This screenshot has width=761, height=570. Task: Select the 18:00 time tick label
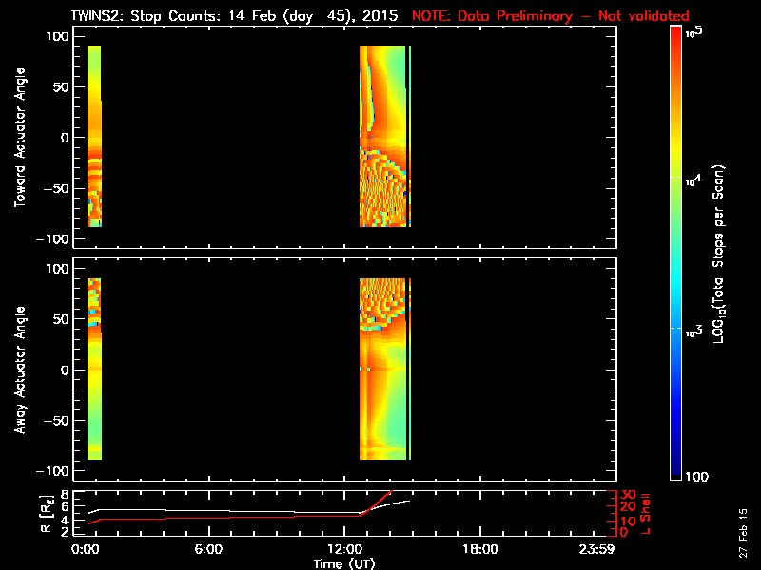coord(479,549)
